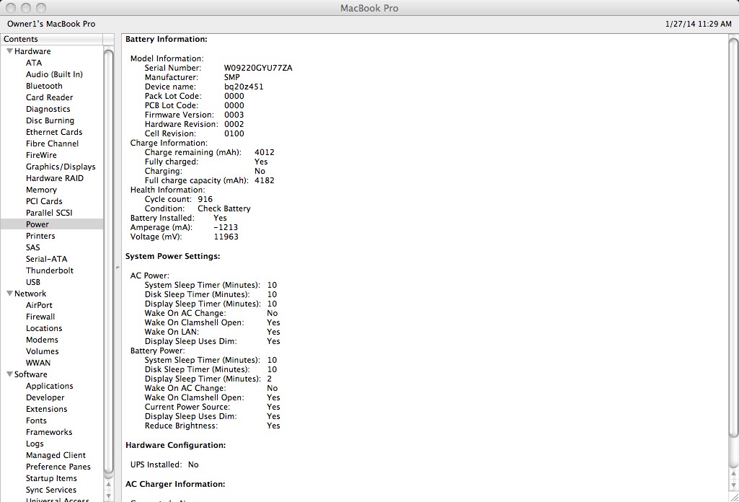Viewport: 739px width, 502px height.
Task: Collapse the Network section triangle
Action: tap(9, 293)
